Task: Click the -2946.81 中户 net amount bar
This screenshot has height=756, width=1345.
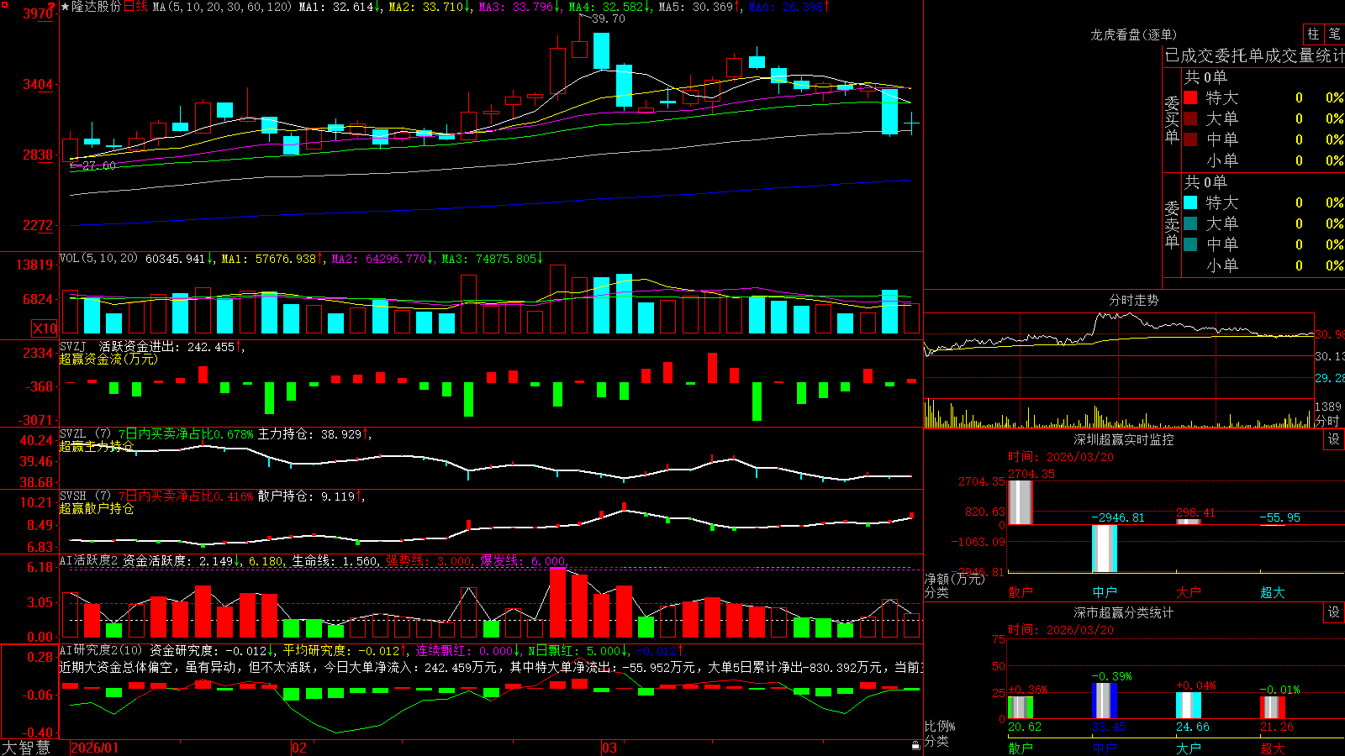Action: tap(1105, 549)
